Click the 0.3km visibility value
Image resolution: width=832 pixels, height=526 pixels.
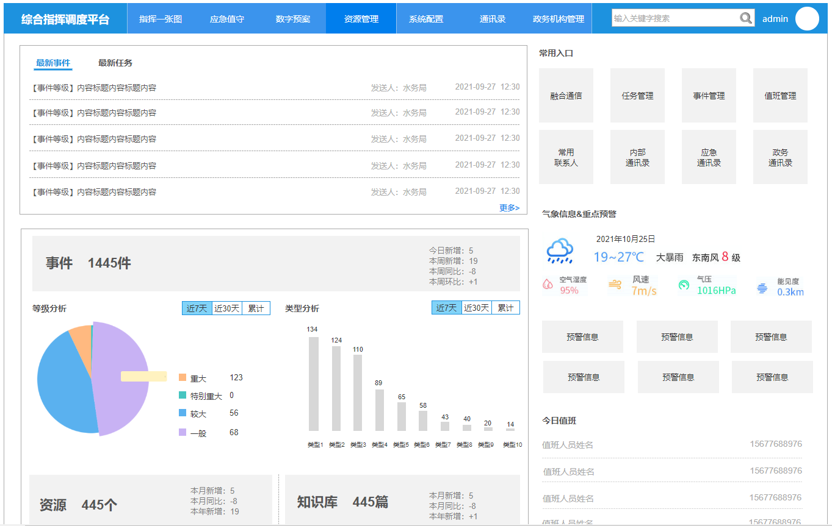790,292
